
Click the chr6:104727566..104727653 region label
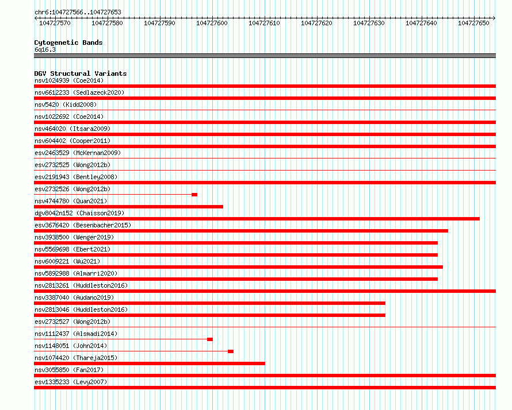coord(78,12)
